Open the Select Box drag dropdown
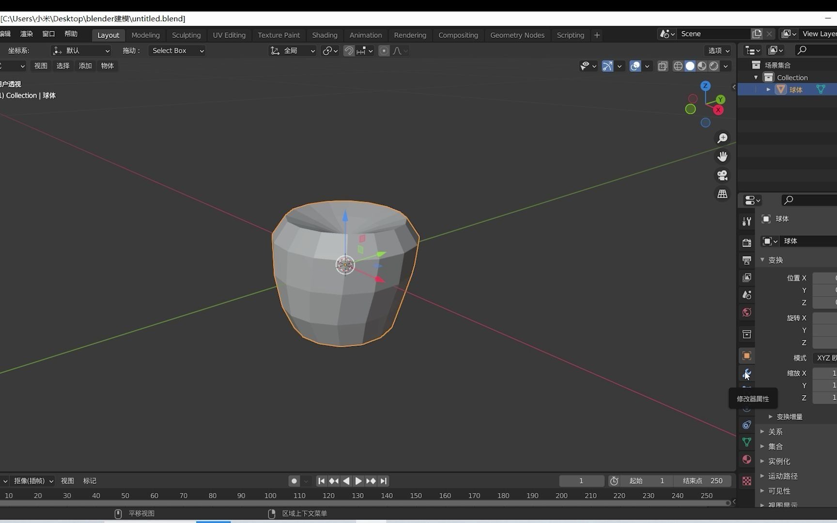 (x=177, y=50)
